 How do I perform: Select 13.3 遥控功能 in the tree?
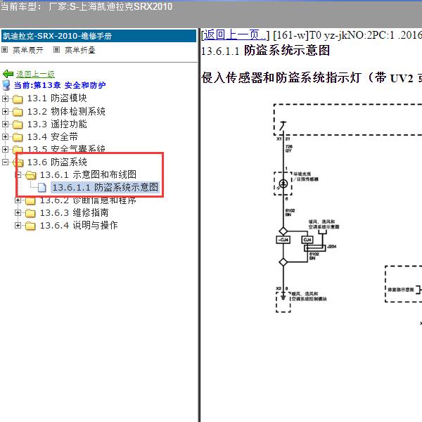[57, 124]
